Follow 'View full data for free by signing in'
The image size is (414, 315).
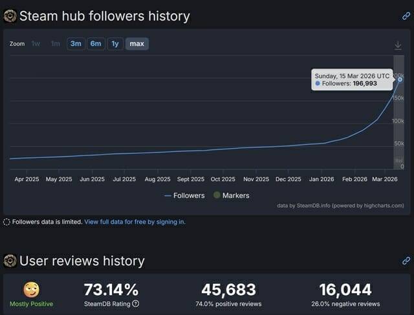point(135,222)
